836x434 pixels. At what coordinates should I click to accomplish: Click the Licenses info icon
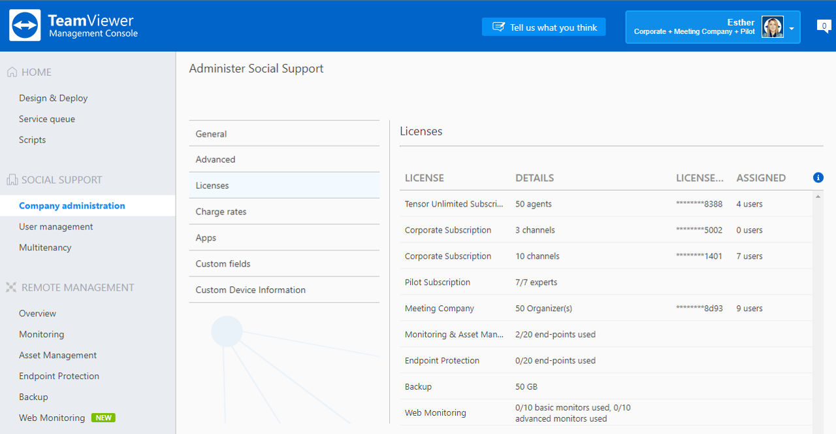[818, 178]
